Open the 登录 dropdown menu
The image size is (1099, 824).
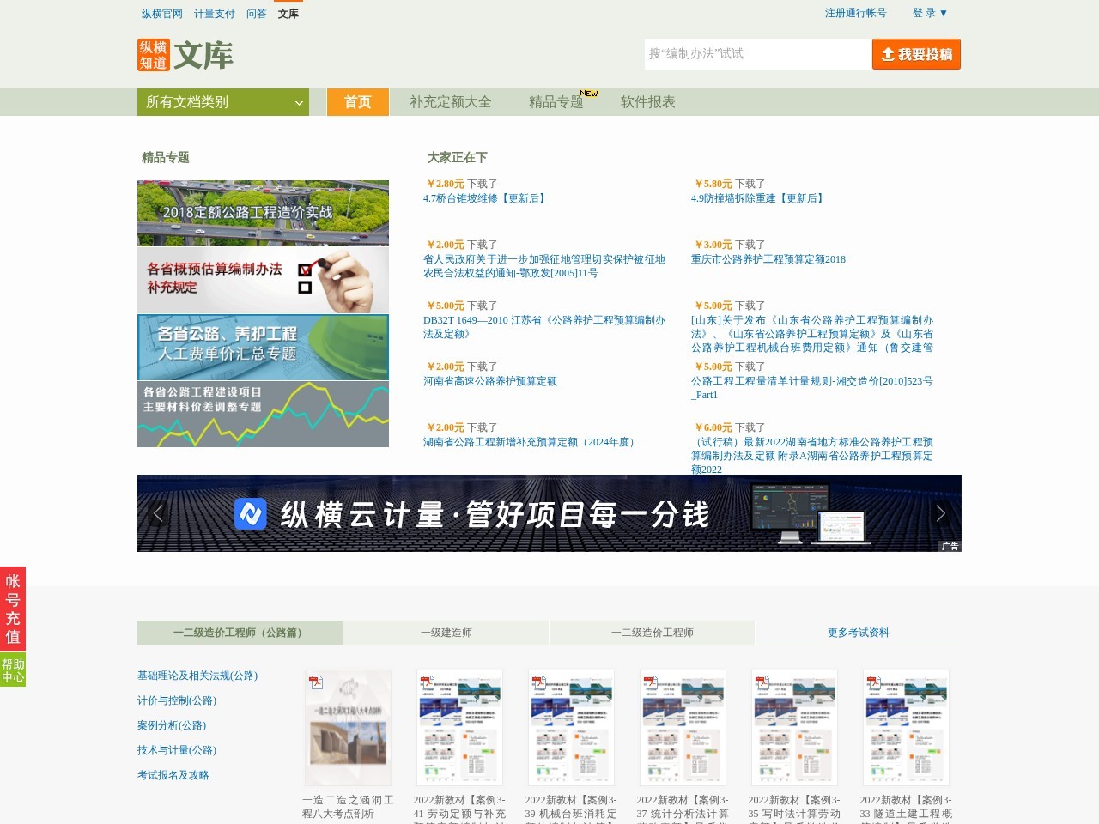930,13
